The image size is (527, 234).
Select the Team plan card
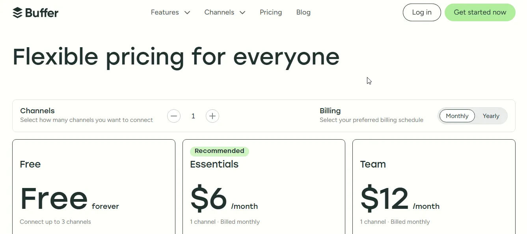[434, 187]
